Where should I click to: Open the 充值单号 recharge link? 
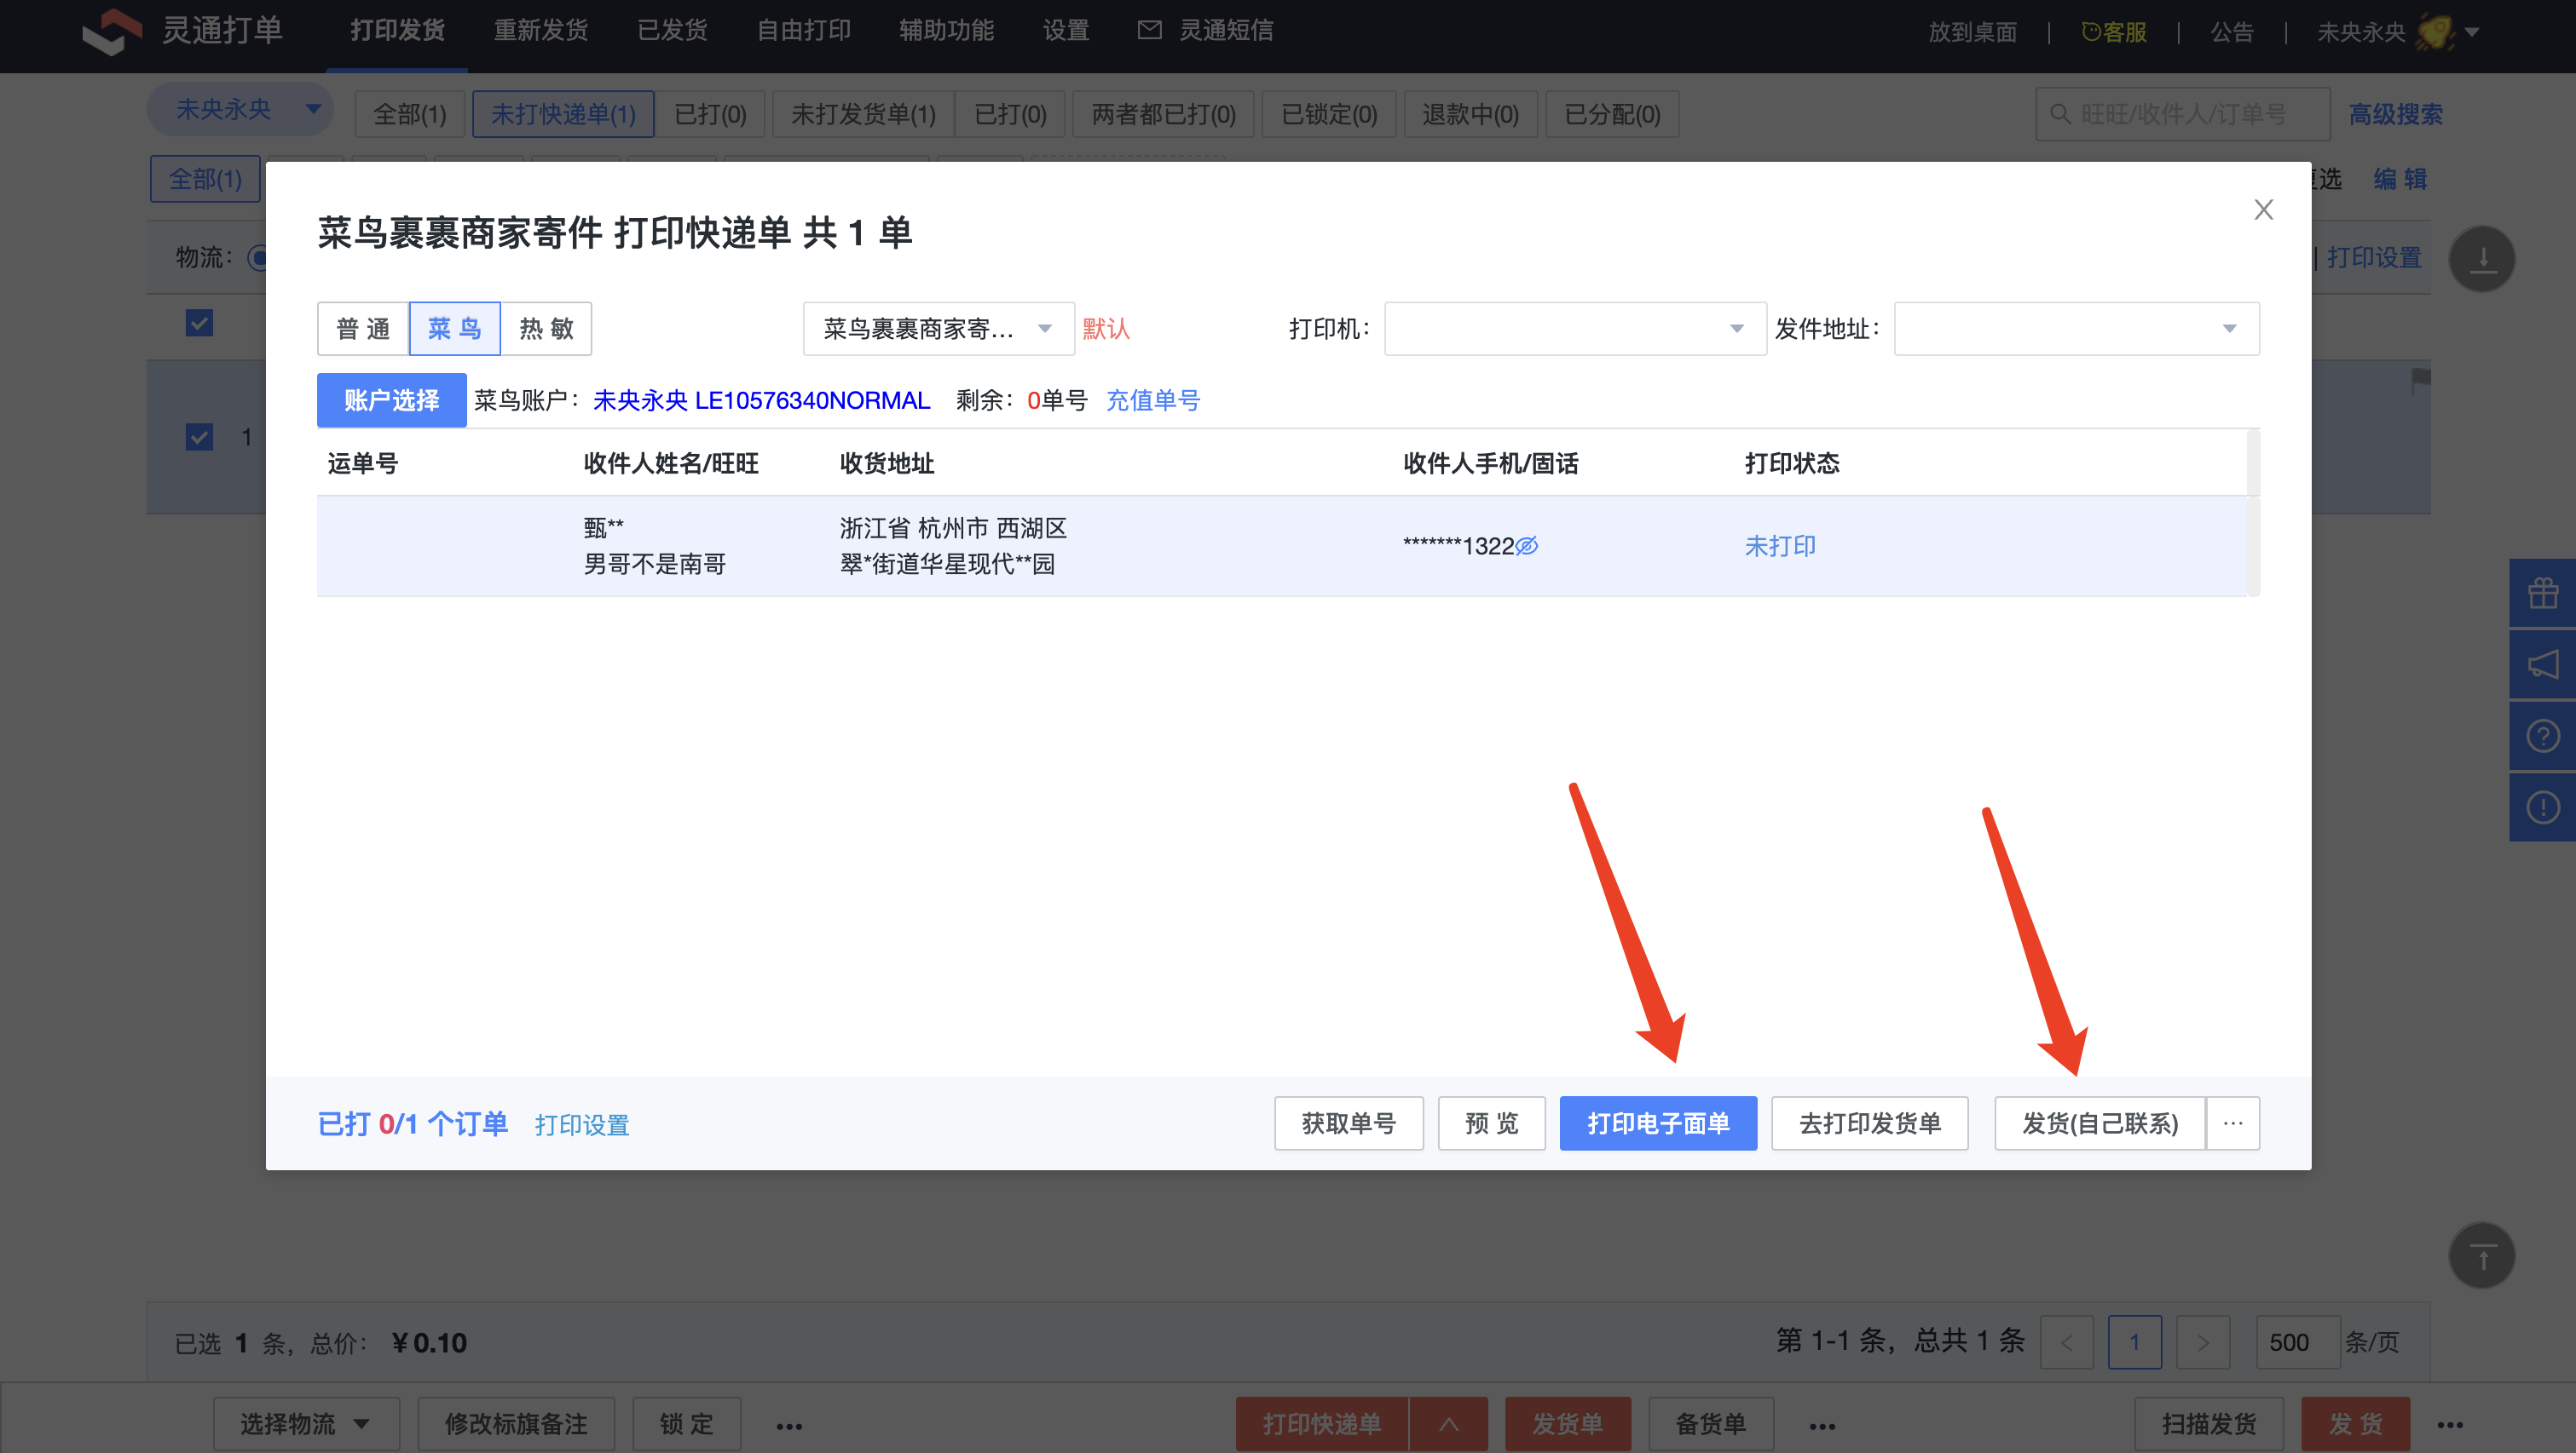[1153, 400]
